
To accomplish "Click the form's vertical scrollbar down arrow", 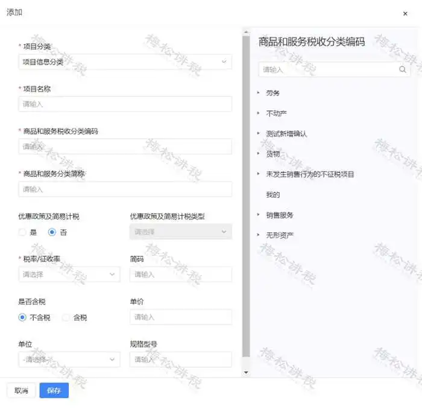I will click(245, 373).
